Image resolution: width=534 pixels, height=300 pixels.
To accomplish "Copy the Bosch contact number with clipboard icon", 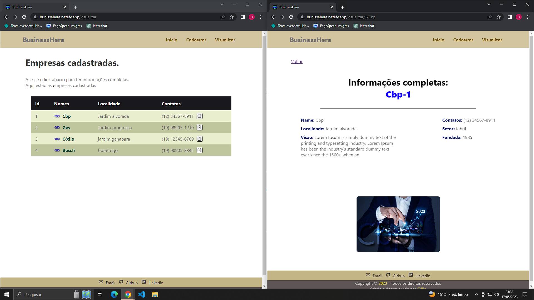I will pos(199,150).
